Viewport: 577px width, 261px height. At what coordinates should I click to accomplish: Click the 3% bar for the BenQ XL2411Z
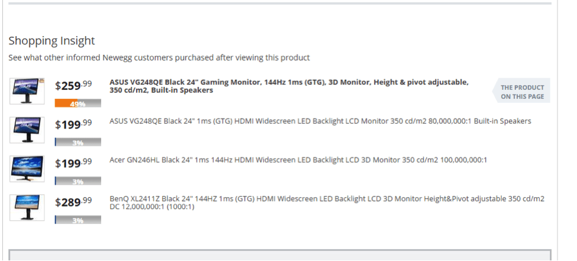pos(78,220)
